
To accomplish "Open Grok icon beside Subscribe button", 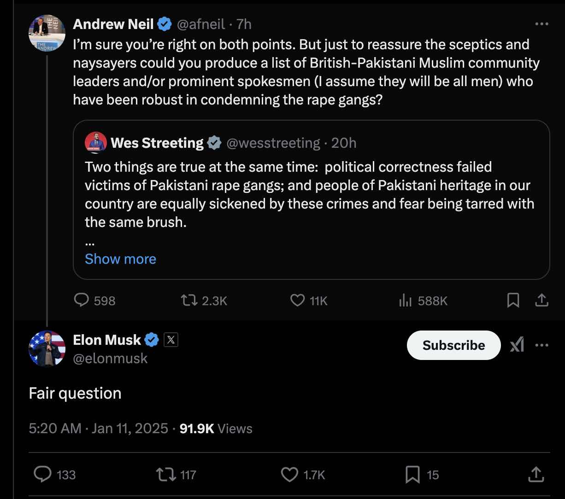I will [x=517, y=345].
